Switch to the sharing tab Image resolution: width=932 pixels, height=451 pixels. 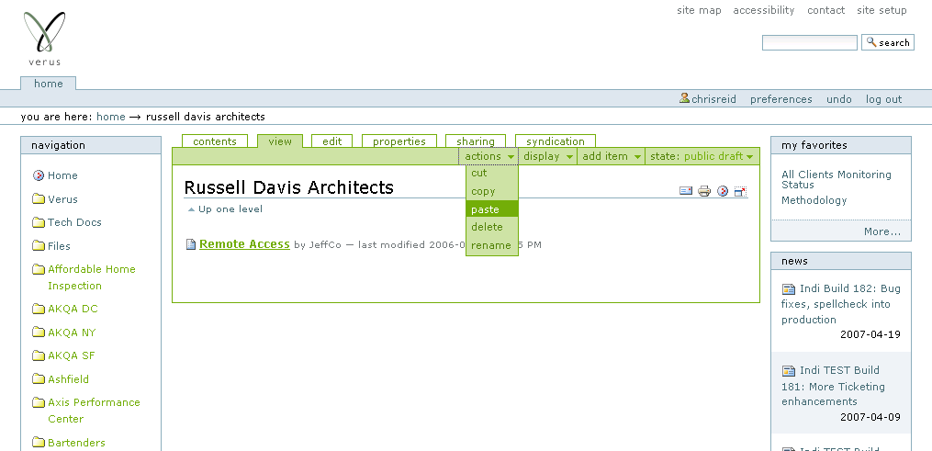point(476,141)
